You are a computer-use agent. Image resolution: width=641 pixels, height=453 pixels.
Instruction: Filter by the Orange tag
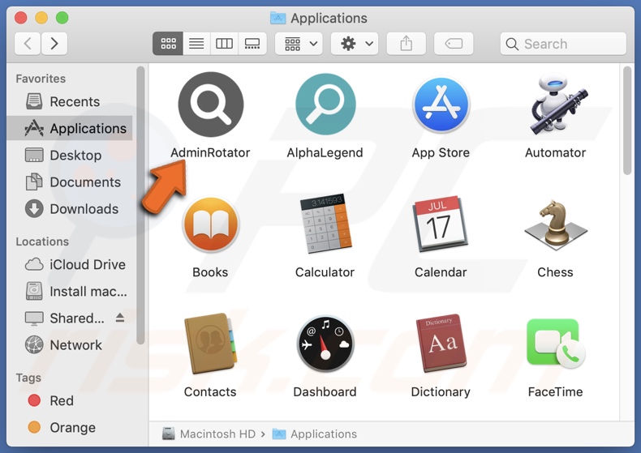[x=70, y=427]
